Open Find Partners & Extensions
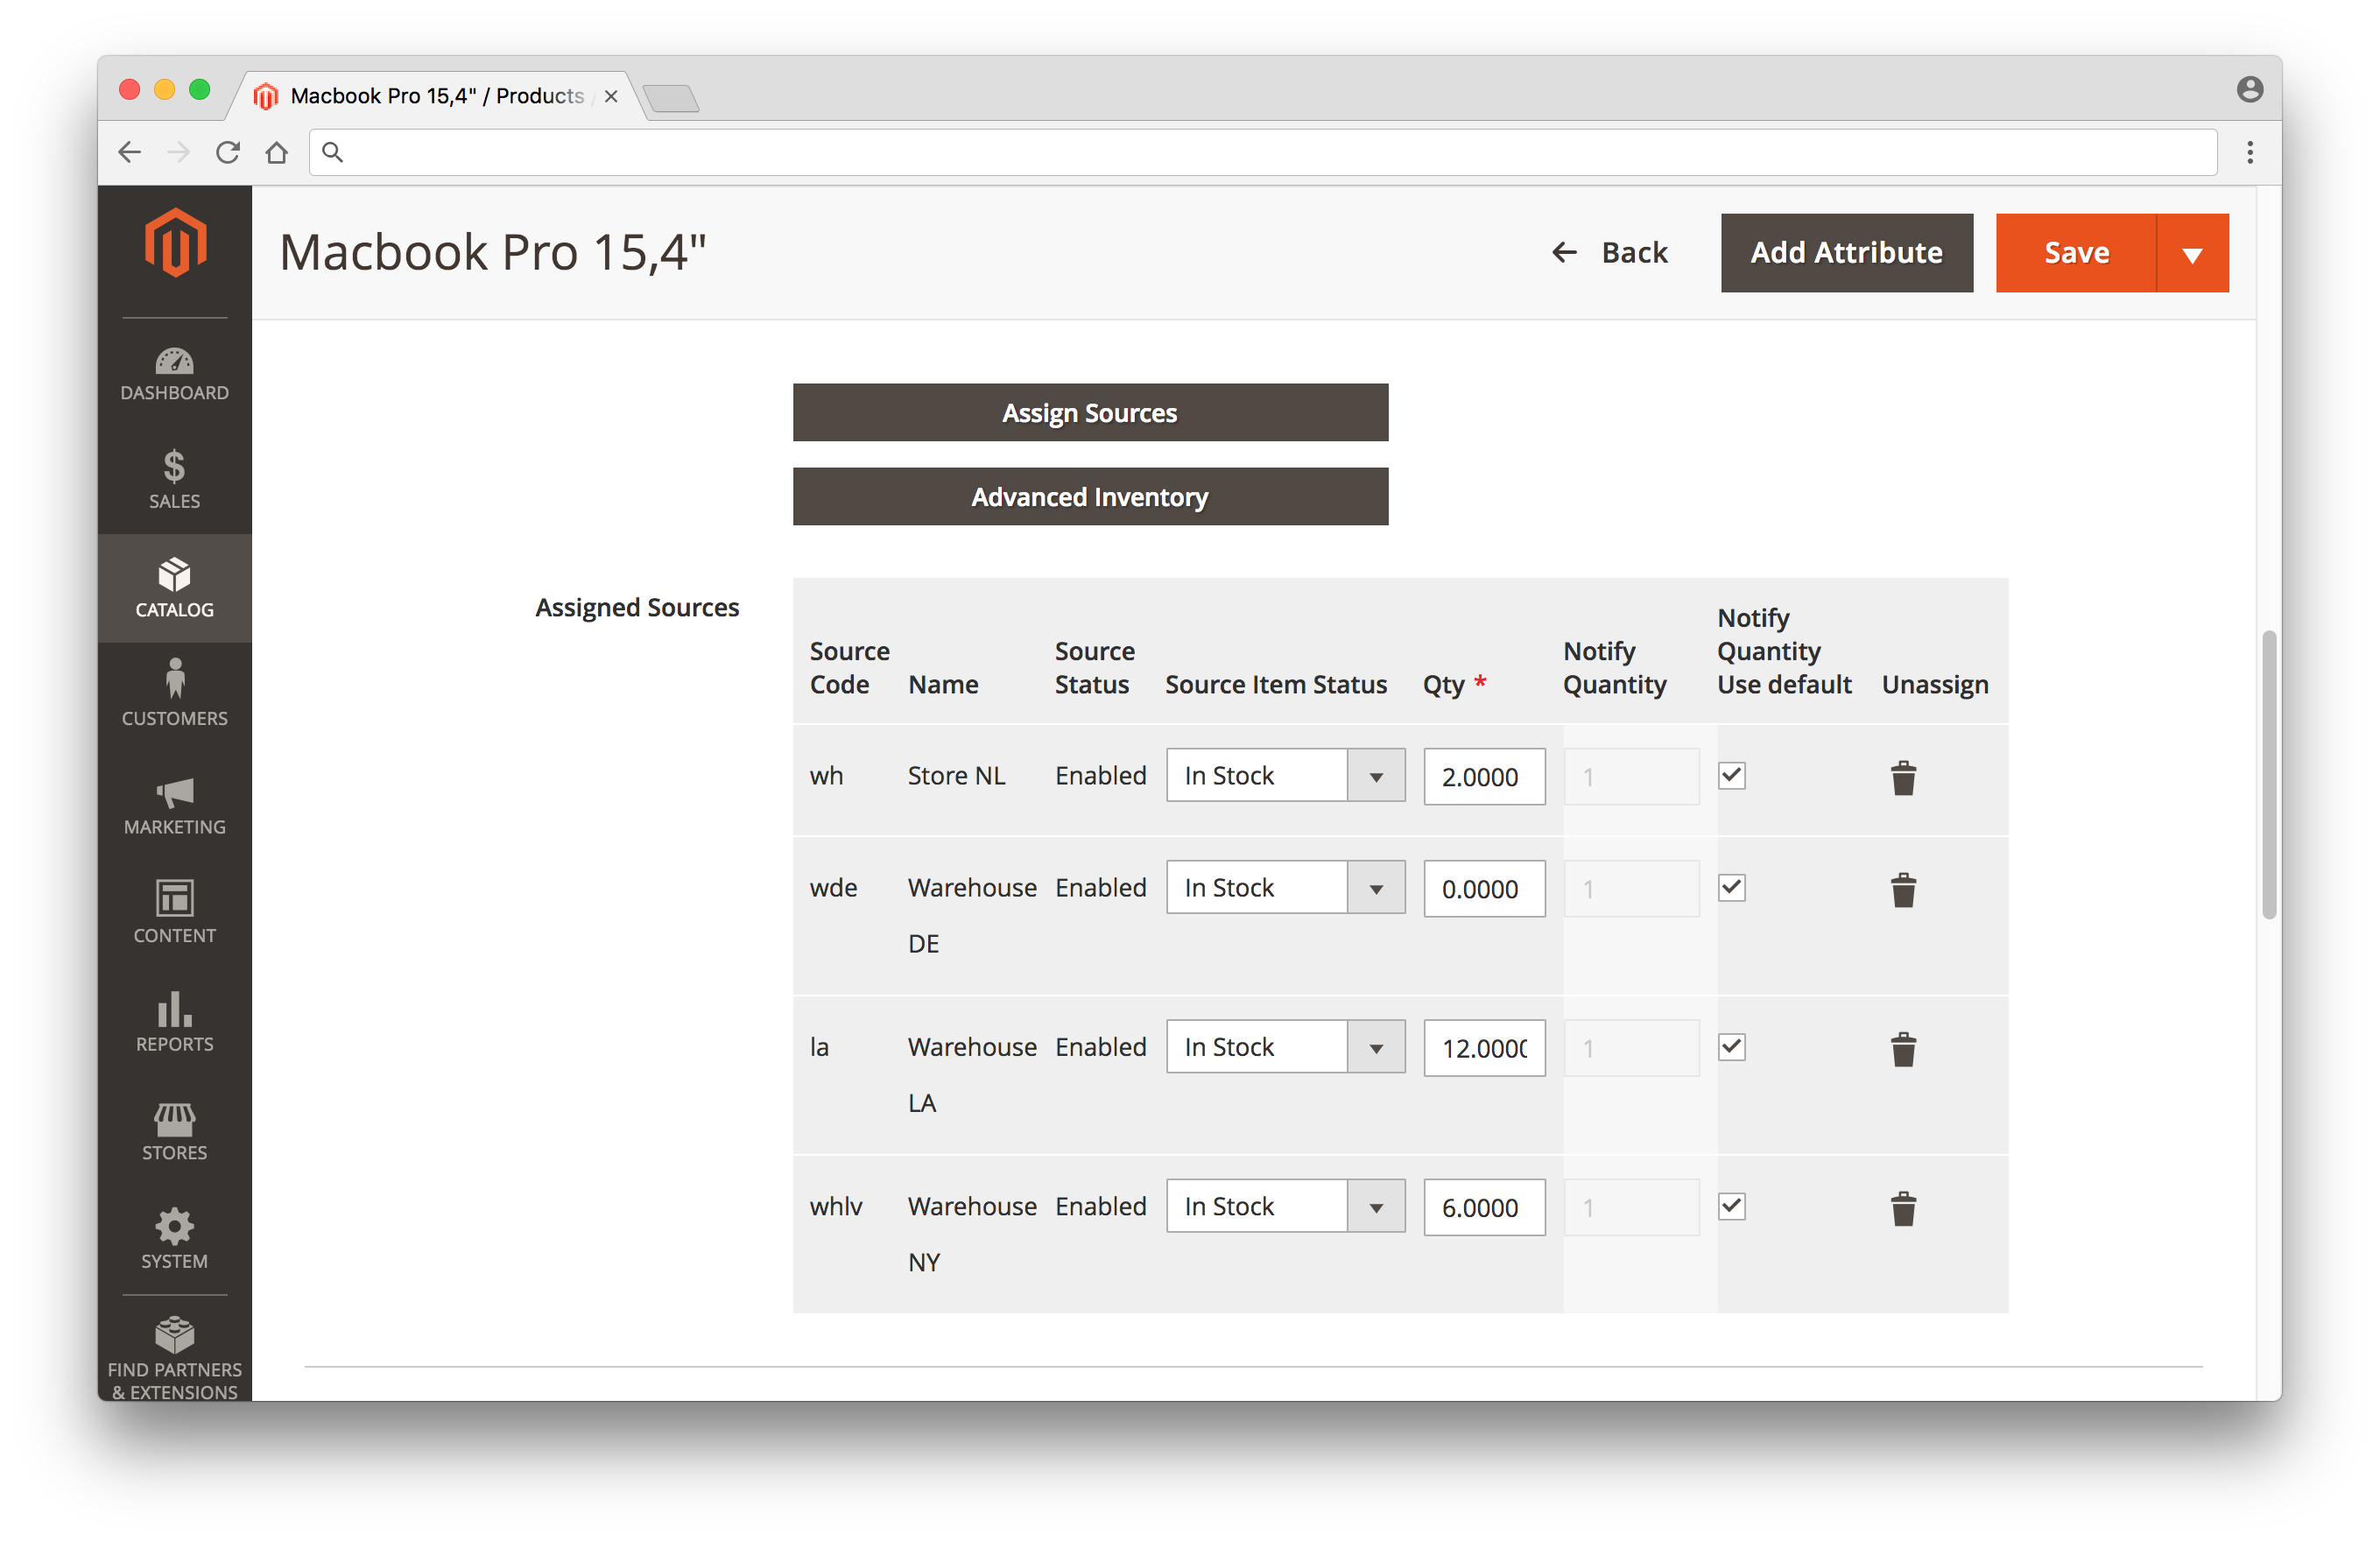2380x1541 pixels. (x=174, y=1358)
